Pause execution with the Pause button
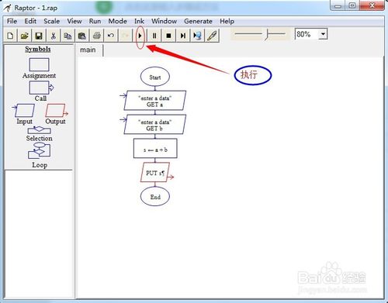This screenshot has height=303, width=388. (154, 36)
